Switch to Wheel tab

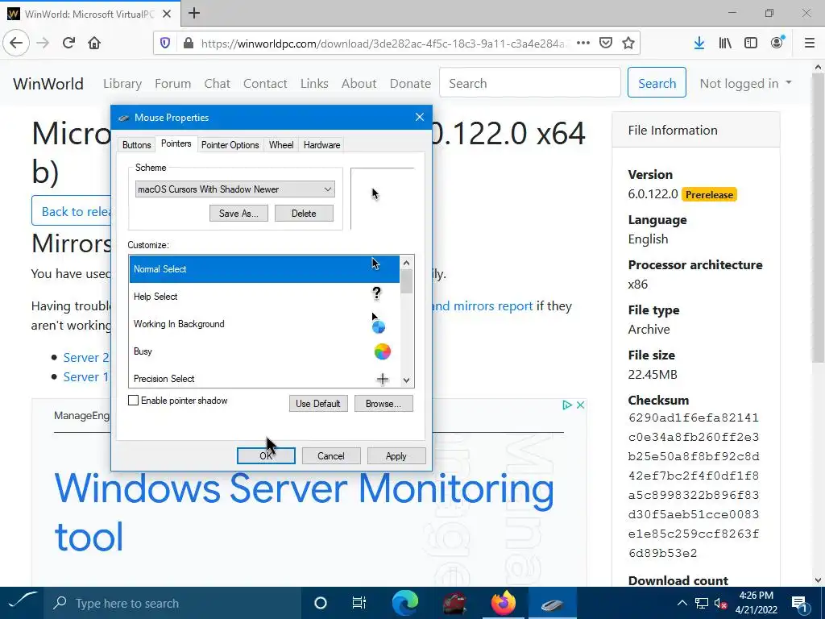[x=281, y=145]
